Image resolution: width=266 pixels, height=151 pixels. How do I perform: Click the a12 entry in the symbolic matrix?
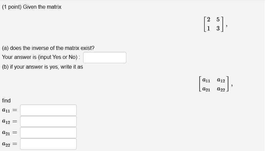(221, 80)
